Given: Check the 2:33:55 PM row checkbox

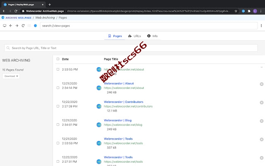Looking at the screenshot, I should [58, 69].
